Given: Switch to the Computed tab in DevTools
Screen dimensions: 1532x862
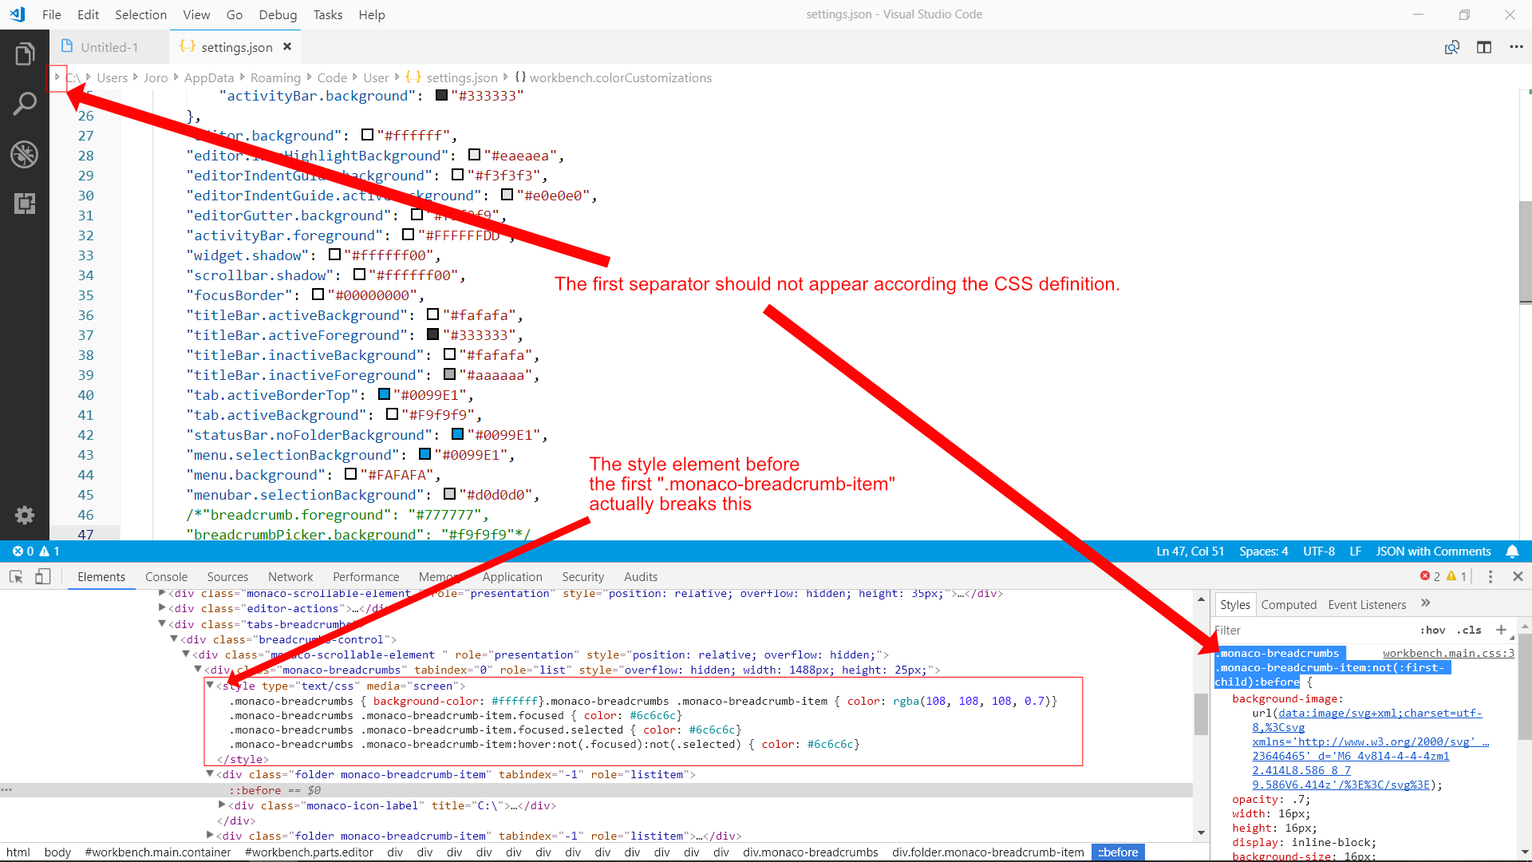Looking at the screenshot, I should click(x=1288, y=604).
